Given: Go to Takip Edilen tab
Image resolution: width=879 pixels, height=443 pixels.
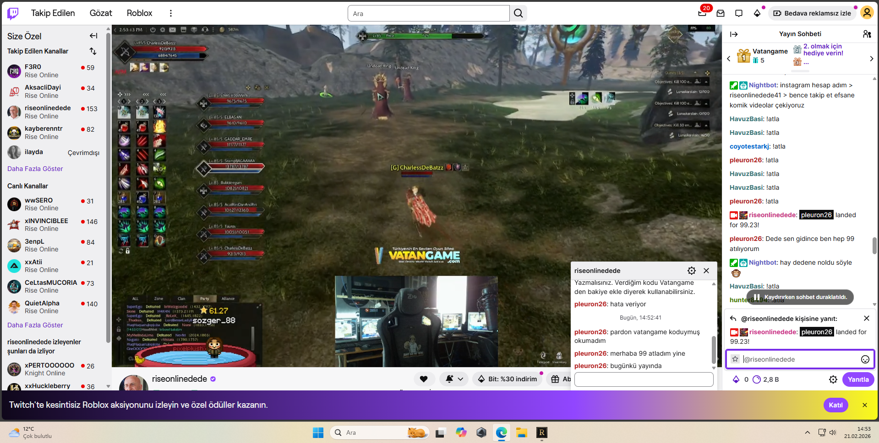Looking at the screenshot, I should click(53, 13).
